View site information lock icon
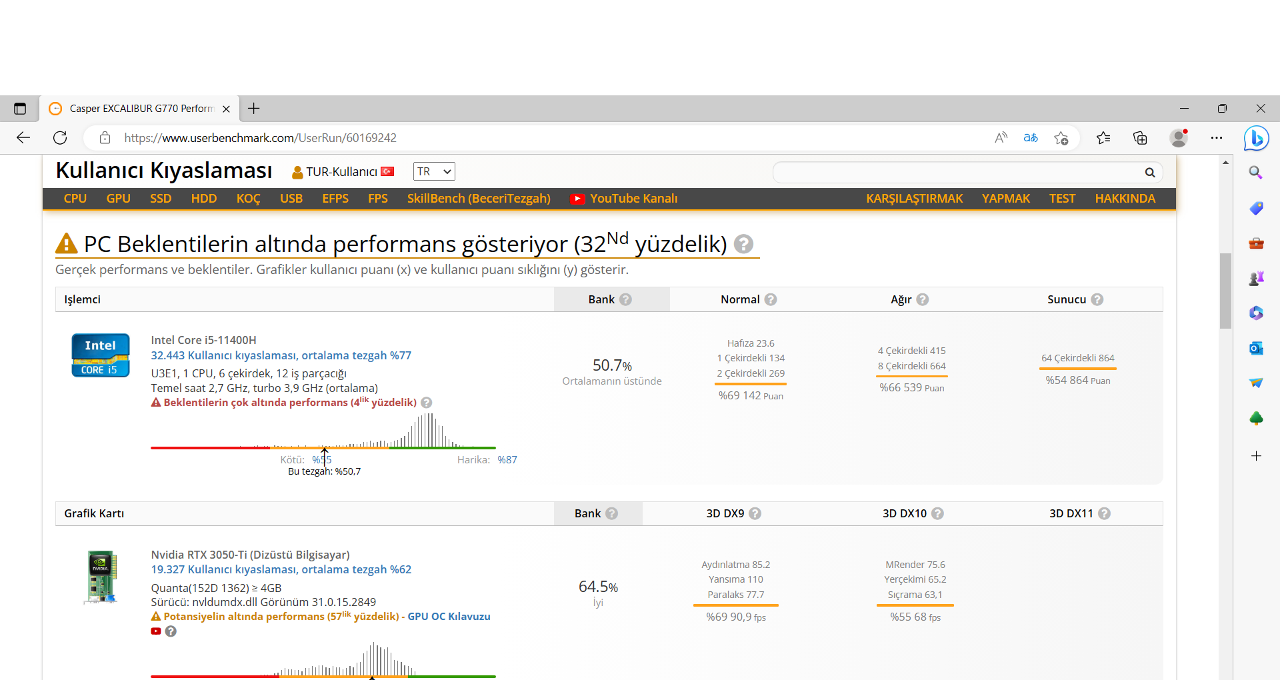The width and height of the screenshot is (1280, 680). (105, 138)
